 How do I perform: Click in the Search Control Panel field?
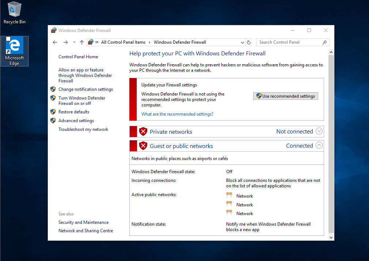(x=289, y=43)
